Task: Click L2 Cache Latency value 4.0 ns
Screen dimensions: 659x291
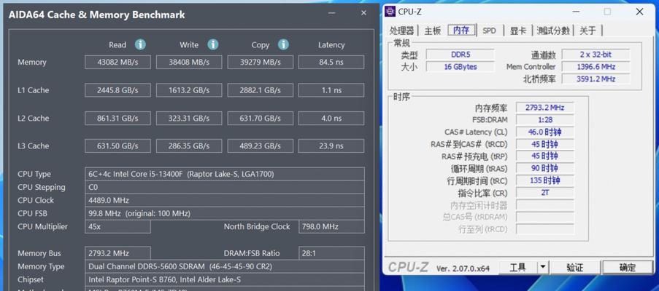Action: pyautogui.click(x=331, y=118)
